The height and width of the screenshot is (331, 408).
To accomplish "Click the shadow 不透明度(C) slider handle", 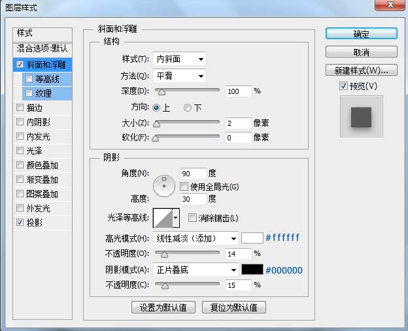I will tap(165, 286).
